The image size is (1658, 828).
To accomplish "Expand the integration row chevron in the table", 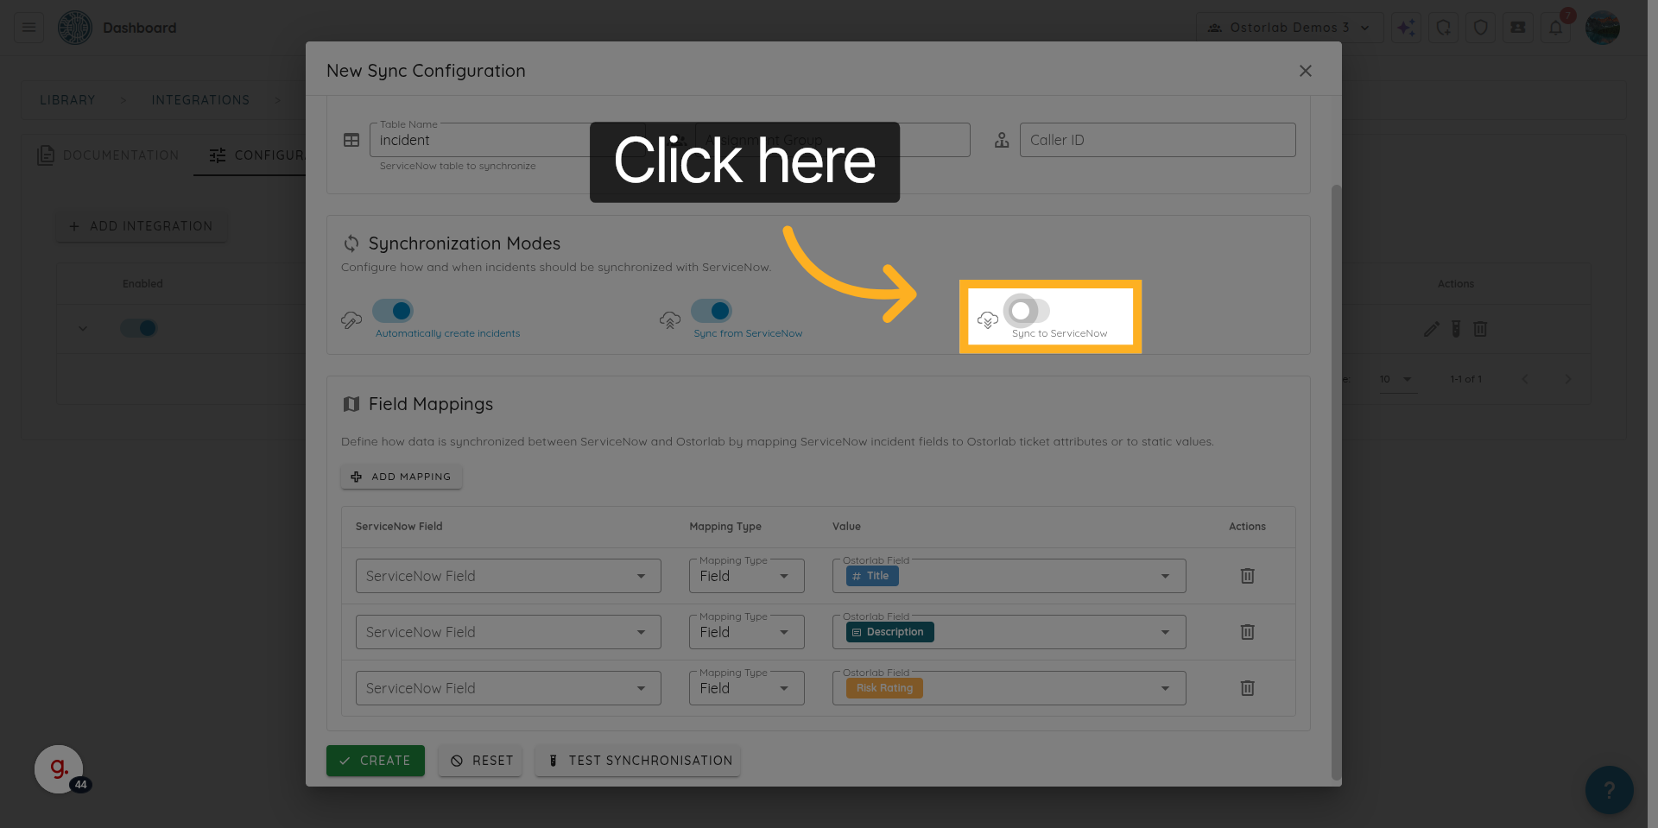I will 83,329.
